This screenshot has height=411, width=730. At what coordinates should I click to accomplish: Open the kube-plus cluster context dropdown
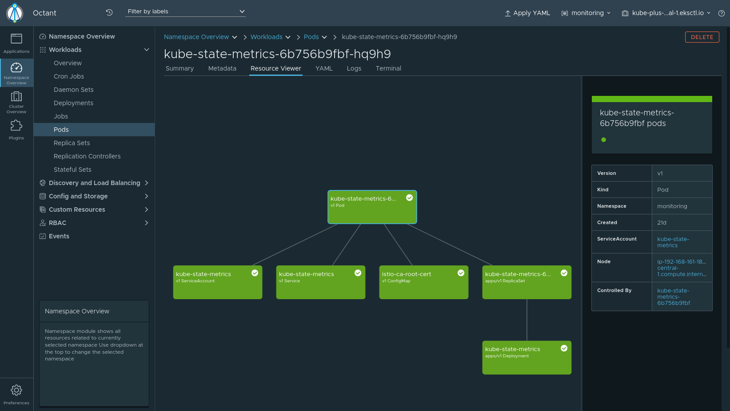point(666,13)
